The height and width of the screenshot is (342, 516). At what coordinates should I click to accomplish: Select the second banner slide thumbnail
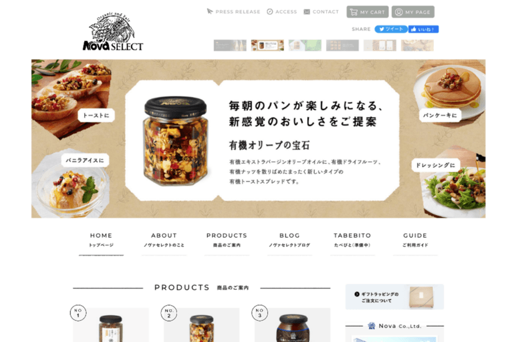[x=267, y=45]
